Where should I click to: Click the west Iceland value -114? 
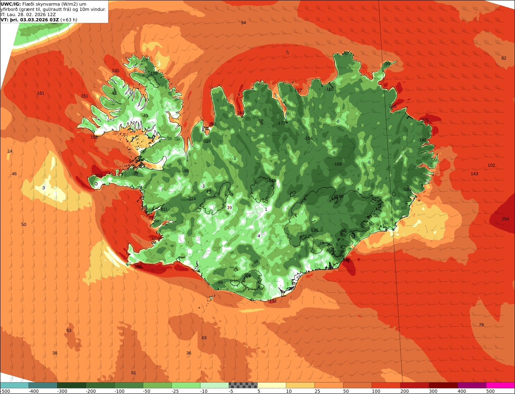[192, 199]
